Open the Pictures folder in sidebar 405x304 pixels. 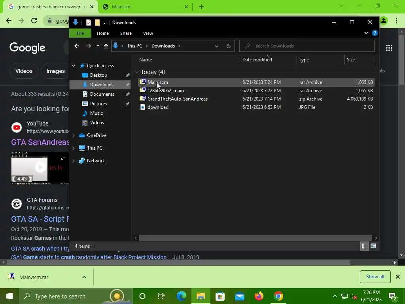[98, 104]
